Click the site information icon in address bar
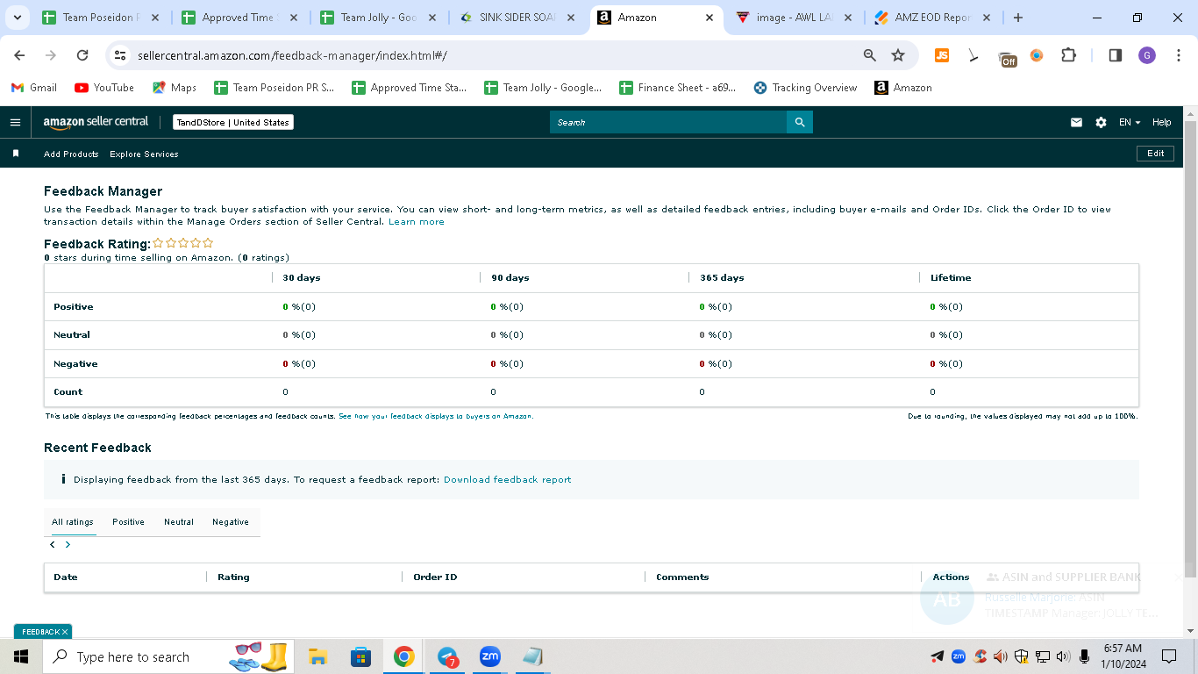Image resolution: width=1198 pixels, height=674 pixels. pos(121,55)
